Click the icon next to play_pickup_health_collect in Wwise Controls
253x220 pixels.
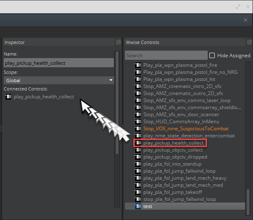(138, 143)
